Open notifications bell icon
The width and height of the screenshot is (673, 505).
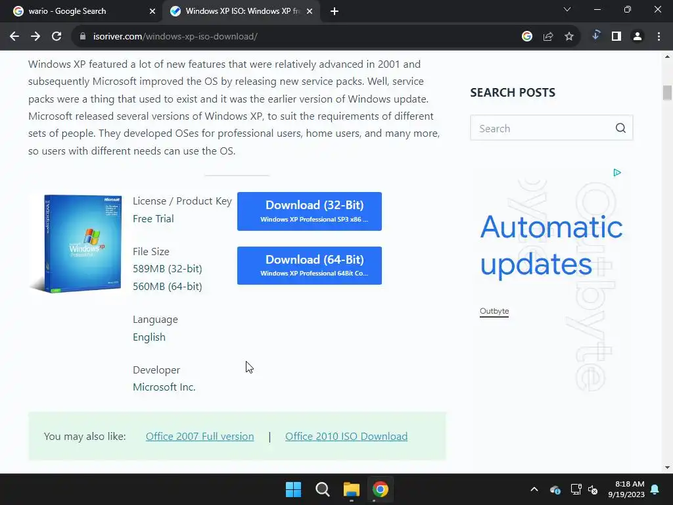coord(655,489)
